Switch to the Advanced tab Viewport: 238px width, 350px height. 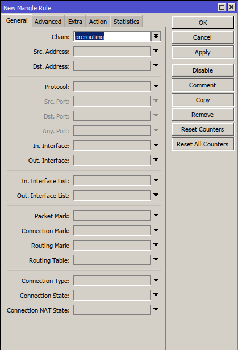tap(48, 22)
